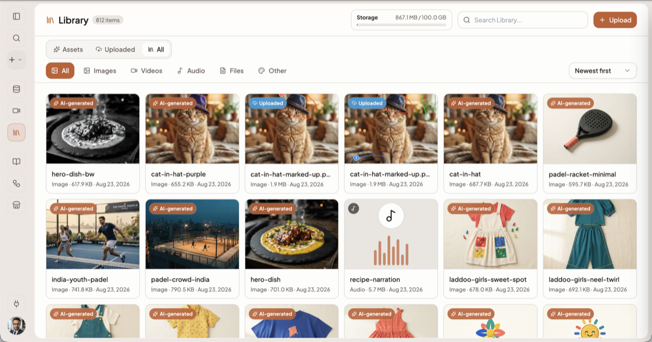
Task: Open the Newest first sort dropdown
Action: click(x=603, y=71)
